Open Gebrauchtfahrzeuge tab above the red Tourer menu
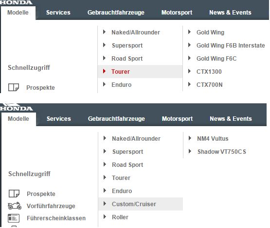Image resolution: width=270 pixels, height=228 pixels. pos(116,13)
